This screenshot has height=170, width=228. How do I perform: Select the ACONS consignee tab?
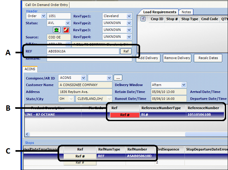(30, 69)
